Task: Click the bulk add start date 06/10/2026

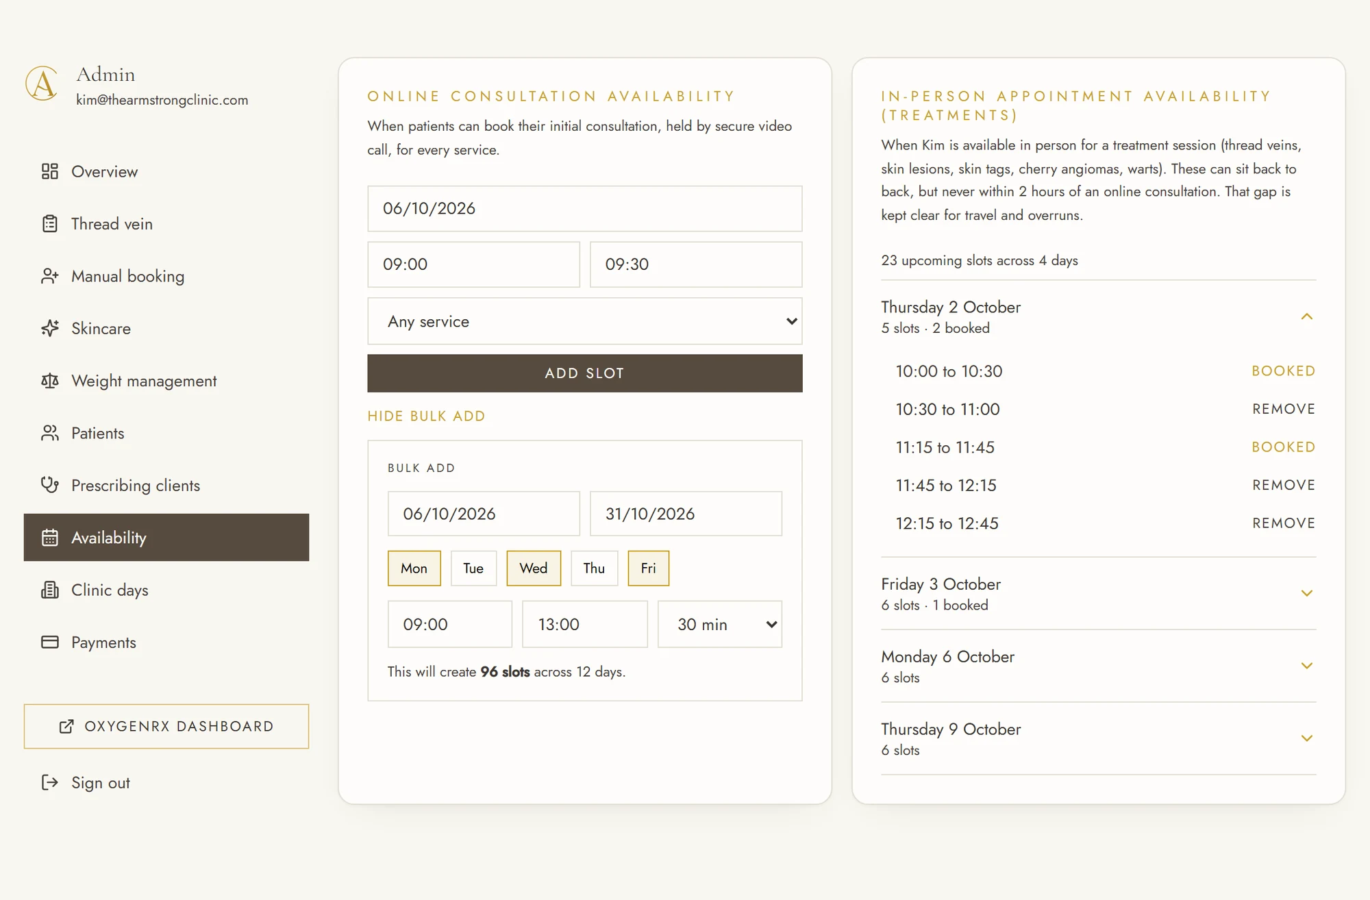Action: point(484,514)
